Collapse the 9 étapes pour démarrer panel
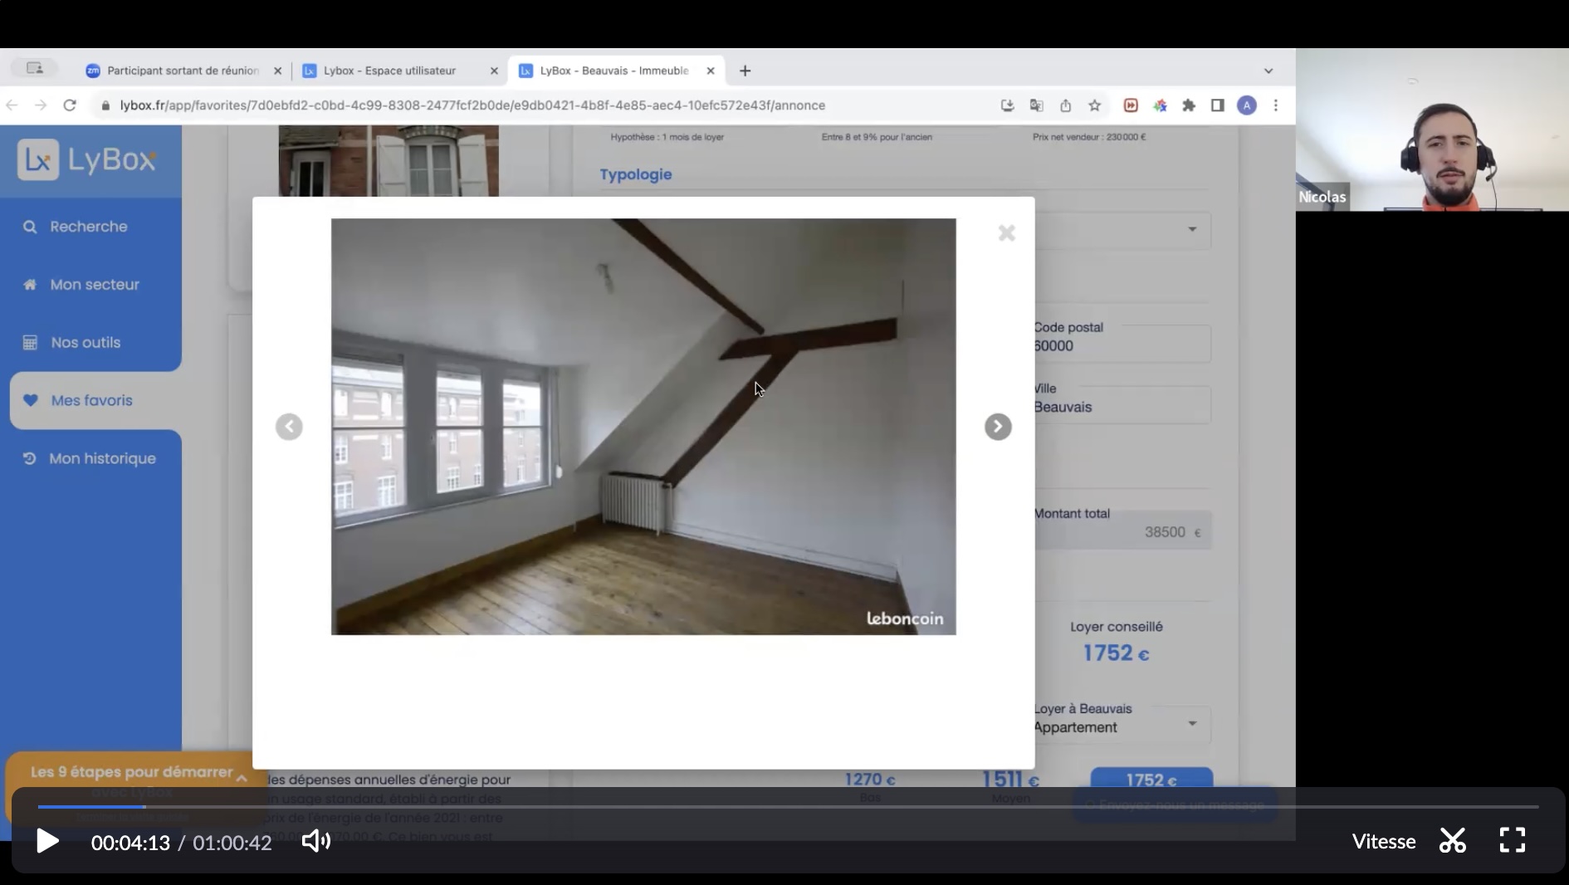 [x=242, y=778]
